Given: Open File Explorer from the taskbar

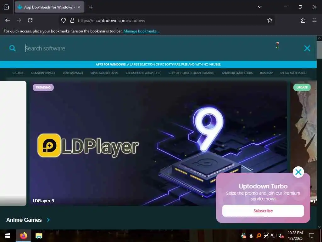Looking at the screenshot, I should 39,236.
